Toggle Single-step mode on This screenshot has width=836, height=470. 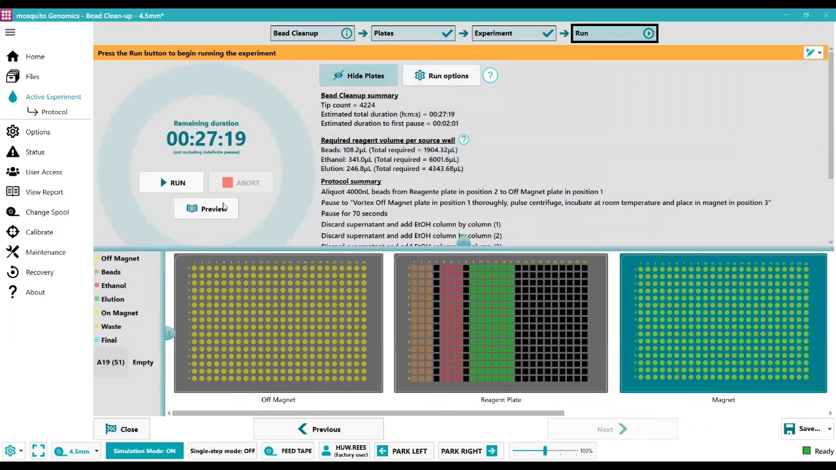222,451
